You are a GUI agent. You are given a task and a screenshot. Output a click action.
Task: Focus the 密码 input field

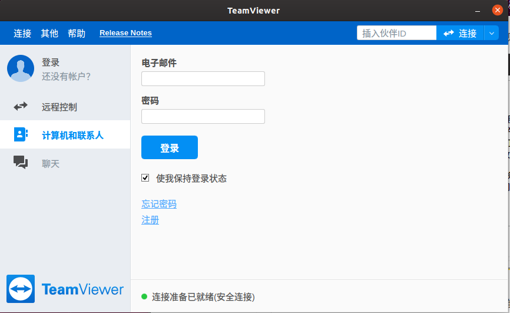[203, 116]
